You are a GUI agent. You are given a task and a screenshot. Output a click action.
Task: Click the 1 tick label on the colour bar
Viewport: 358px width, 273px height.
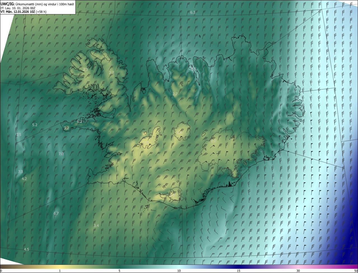(60, 271)
